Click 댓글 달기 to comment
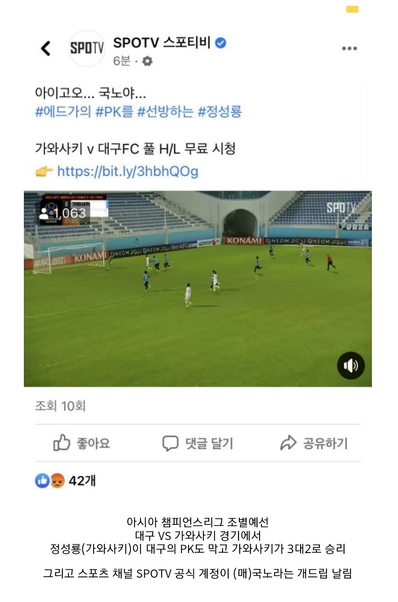398x602 pixels. coord(197,443)
